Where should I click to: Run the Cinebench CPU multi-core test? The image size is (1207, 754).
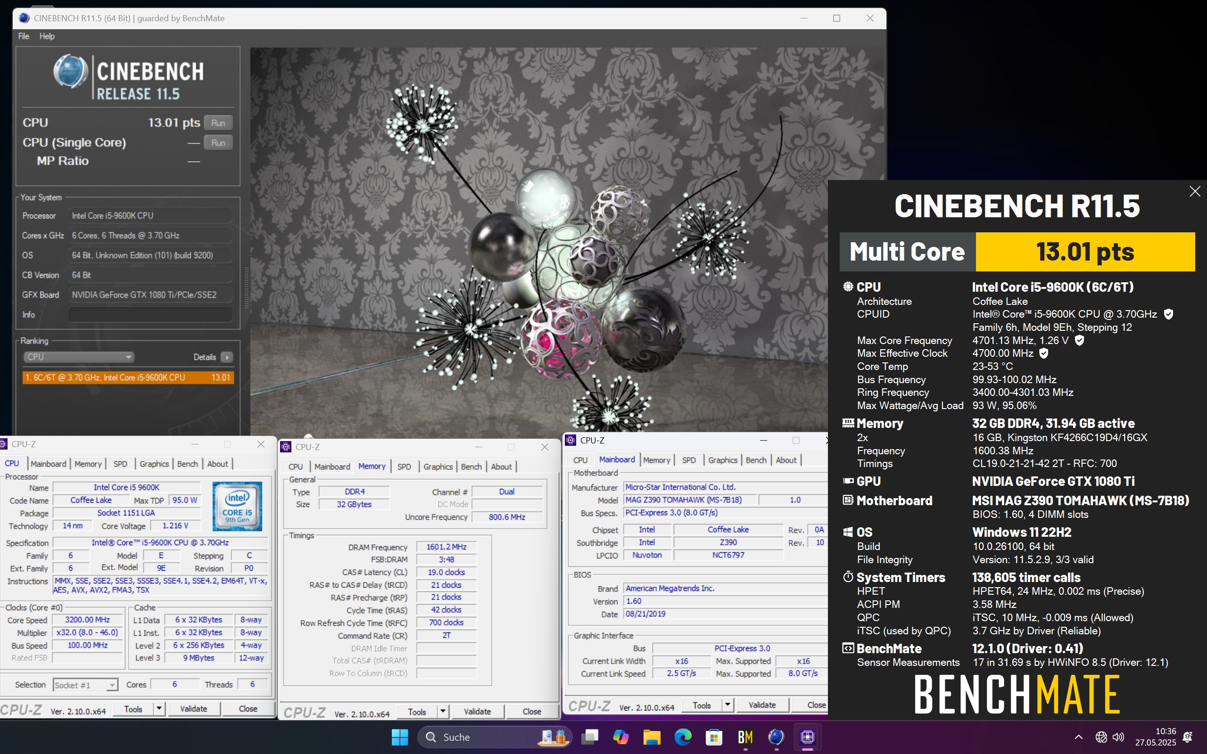218,123
